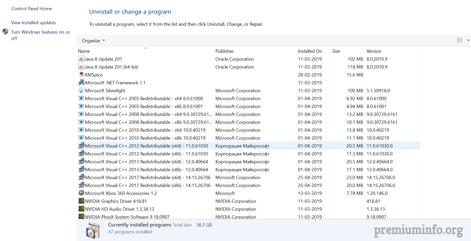Open the Organize dropdown menu
This screenshot has height=241, width=471.
click(x=93, y=41)
